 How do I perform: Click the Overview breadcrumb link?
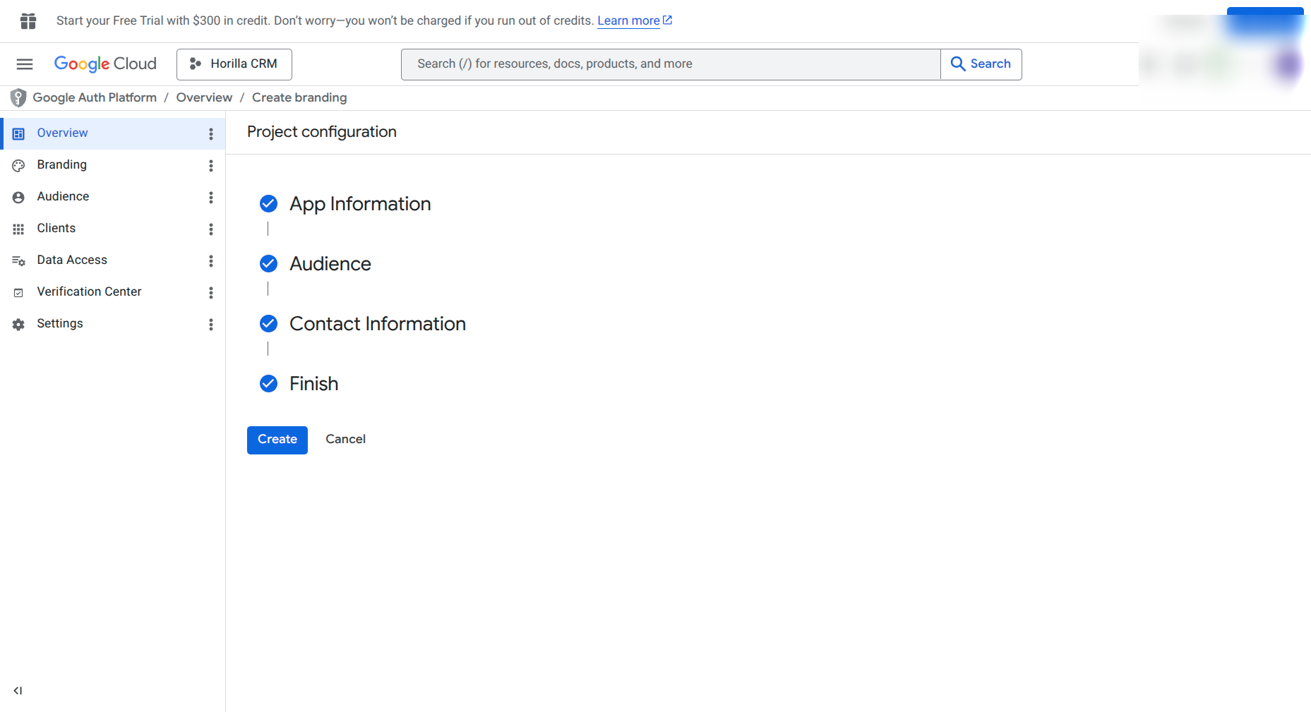click(x=204, y=97)
